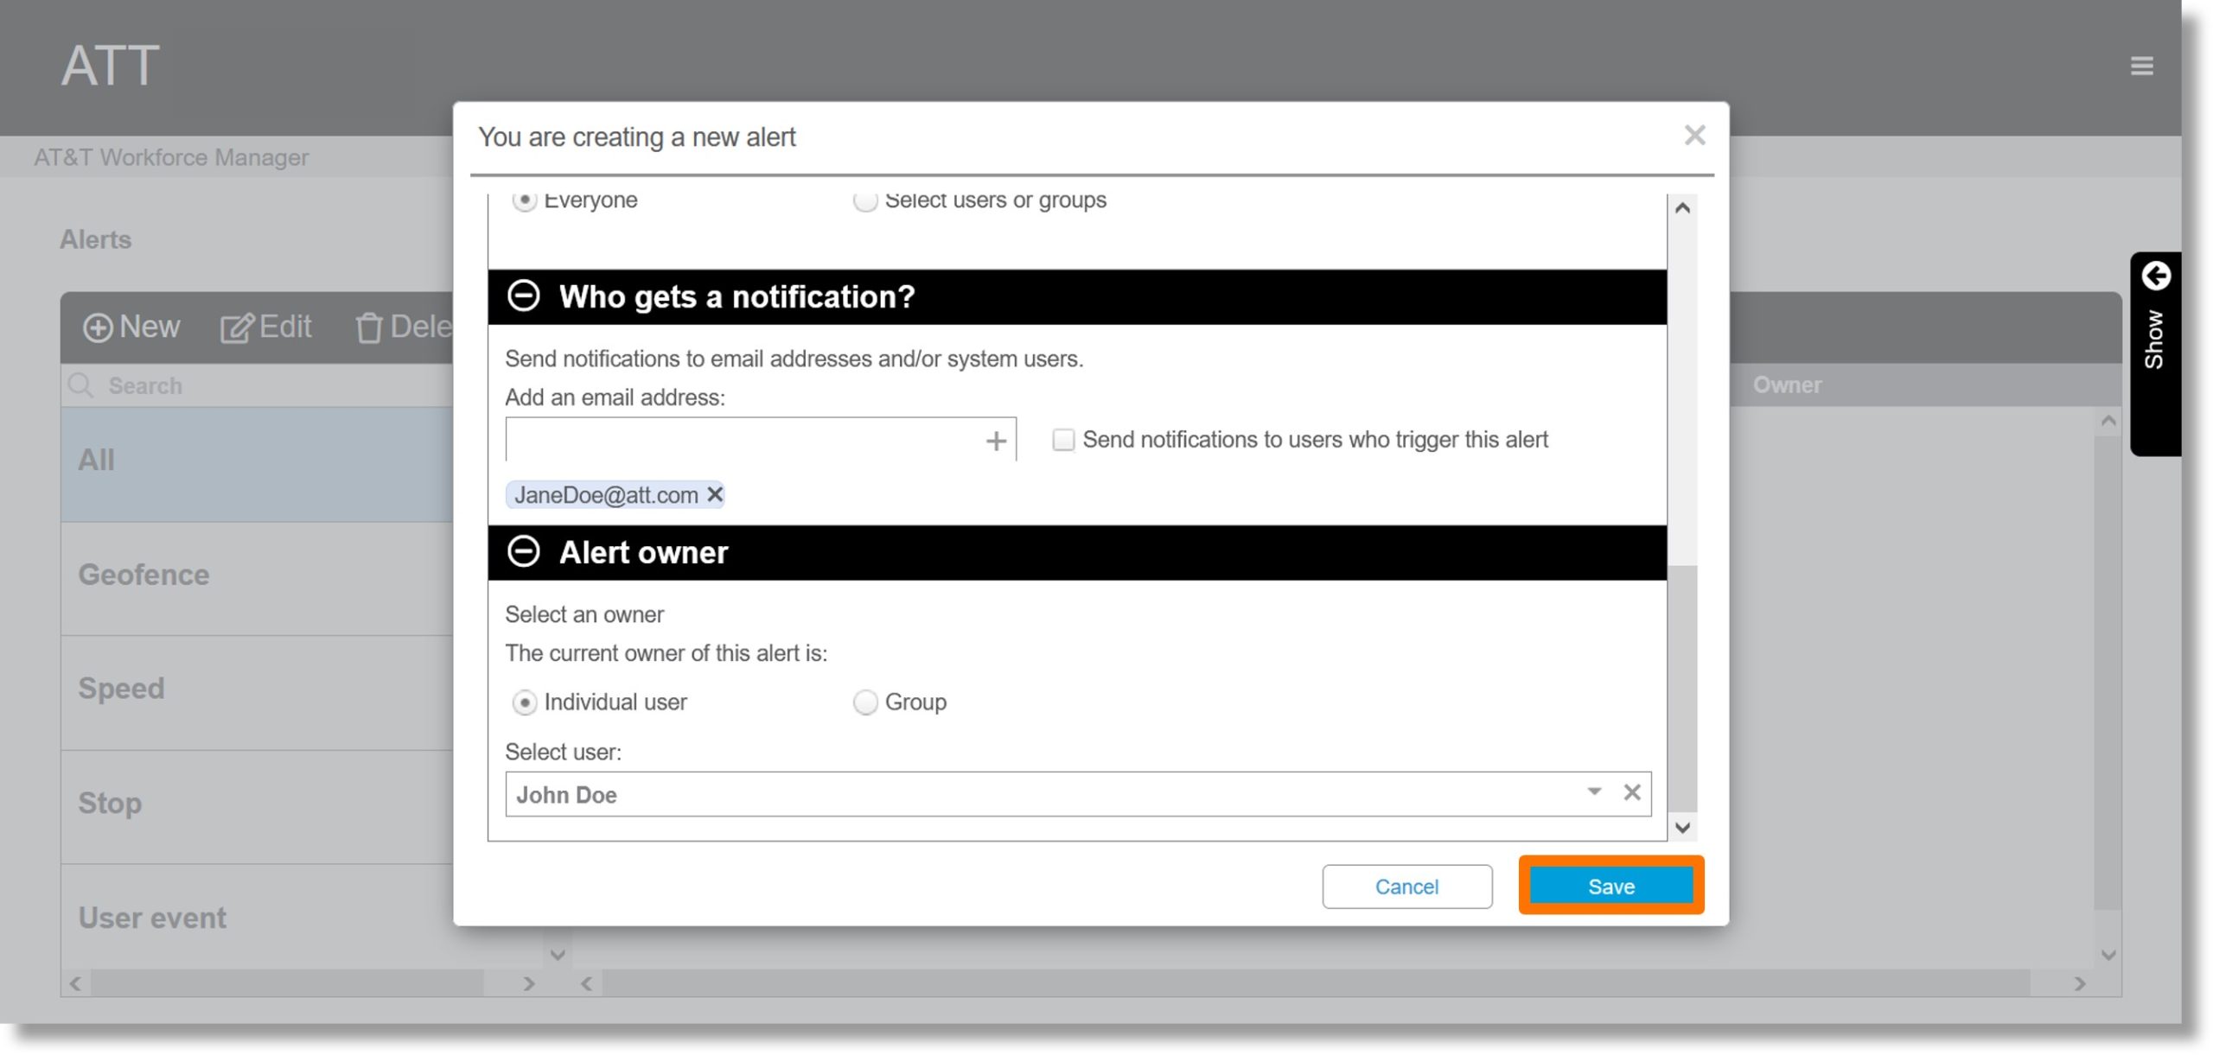Click the AT&T Workforce Manager breadcrumb
This screenshot has width=2213, height=1055.
point(171,157)
